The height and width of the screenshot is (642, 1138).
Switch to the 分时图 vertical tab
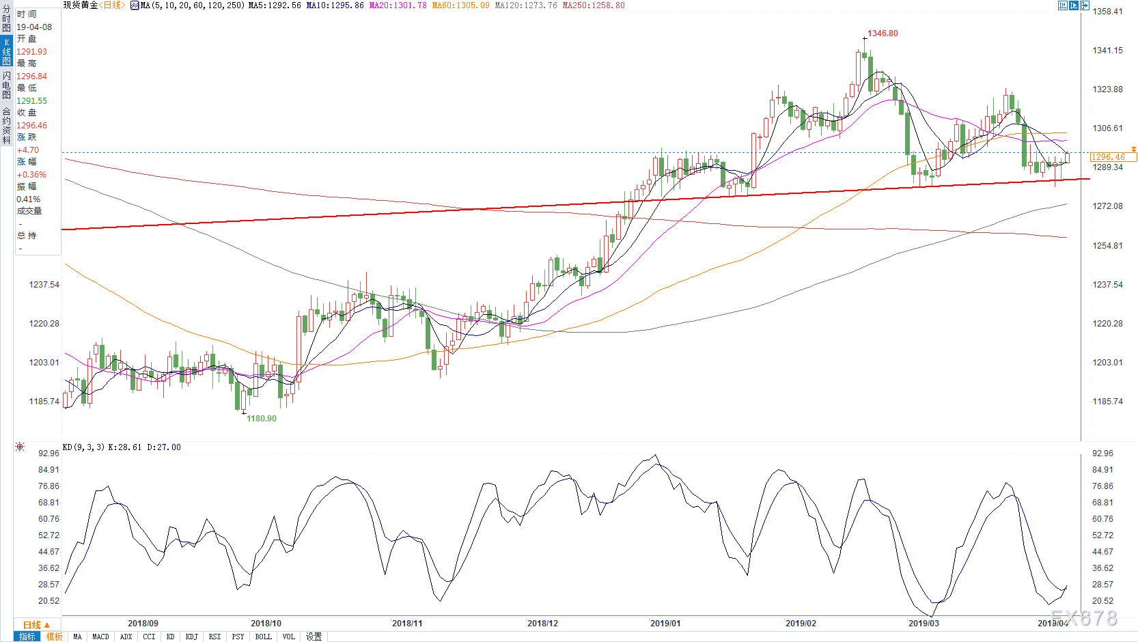click(7, 19)
